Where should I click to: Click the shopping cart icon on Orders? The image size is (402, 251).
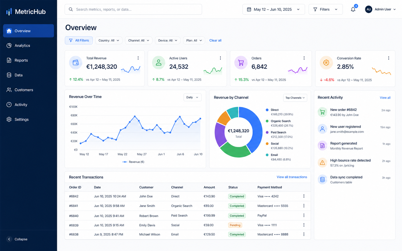[x=241, y=62]
